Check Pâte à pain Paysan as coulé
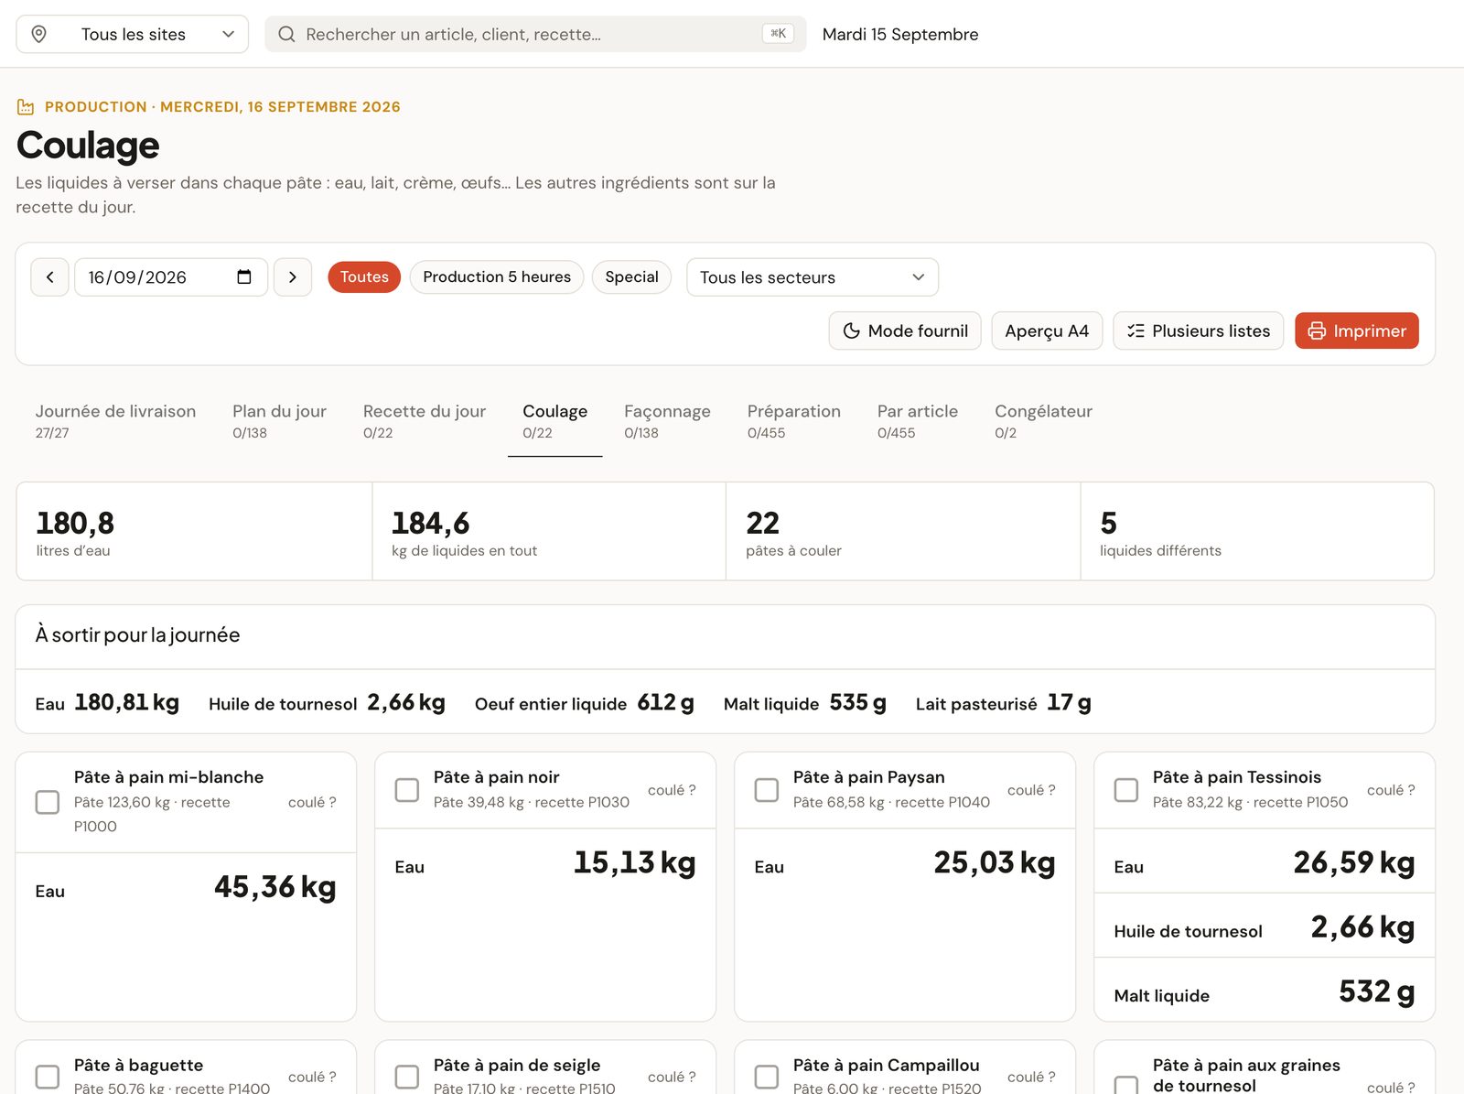This screenshot has height=1094, width=1464. (767, 790)
